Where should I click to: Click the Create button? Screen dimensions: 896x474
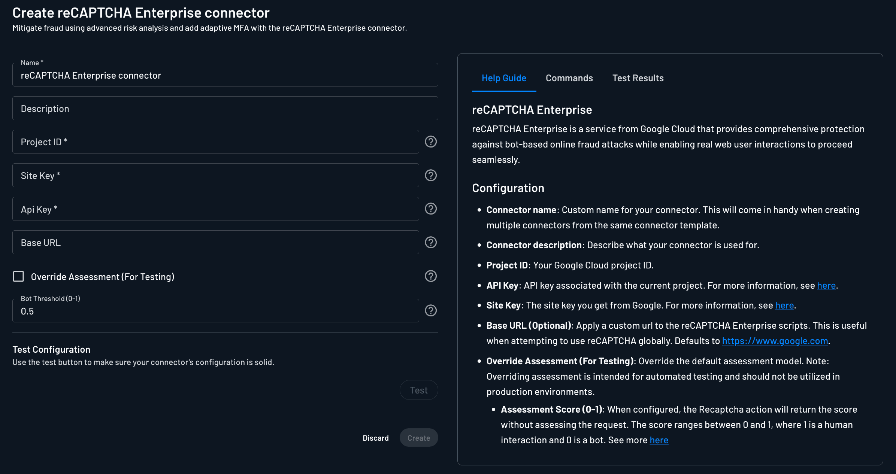418,438
